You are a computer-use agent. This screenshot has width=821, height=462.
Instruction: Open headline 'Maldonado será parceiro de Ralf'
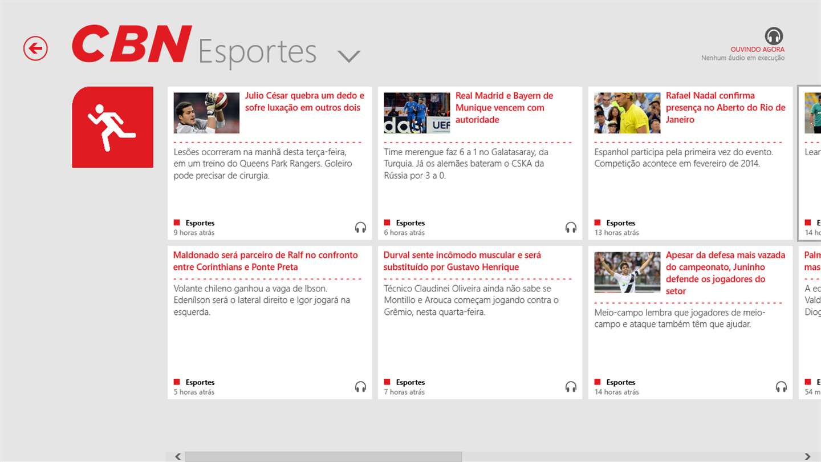(266, 261)
